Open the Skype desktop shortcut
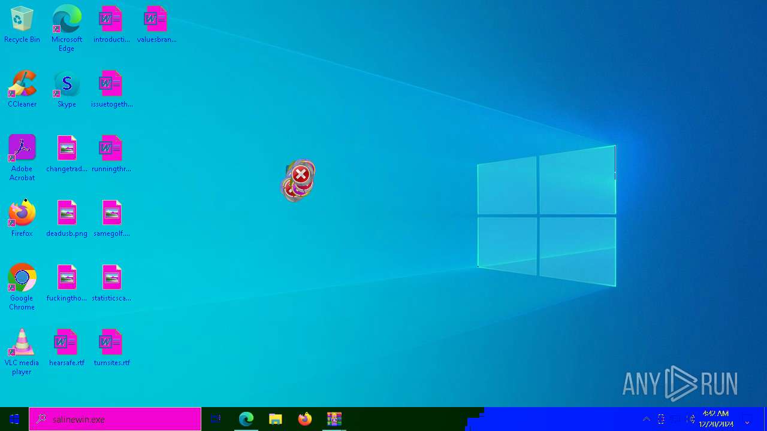 click(x=67, y=89)
